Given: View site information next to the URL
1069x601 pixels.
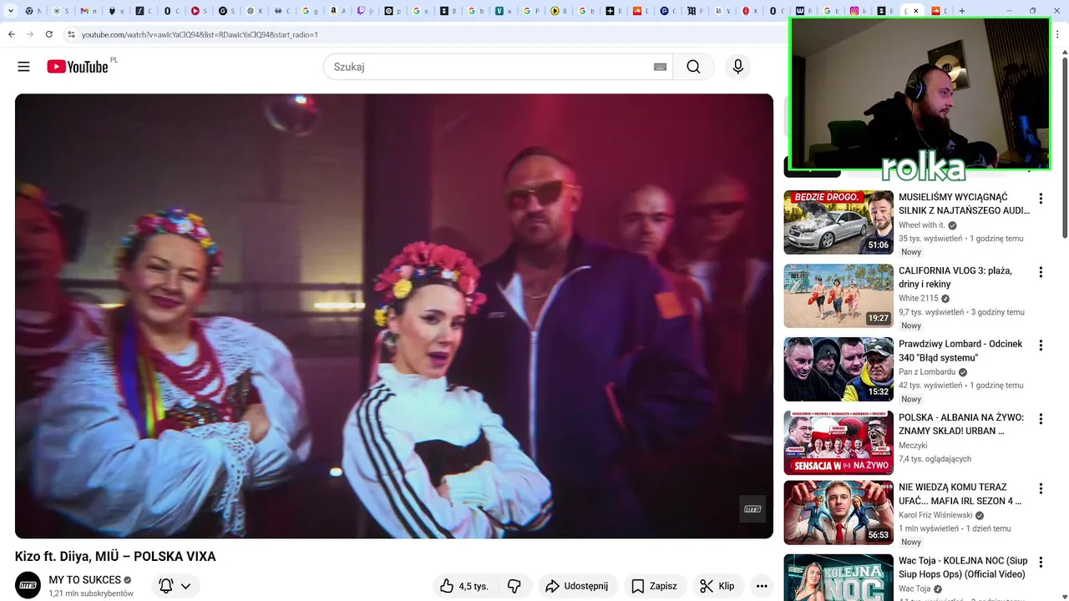Looking at the screenshot, I should pyautogui.click(x=72, y=34).
